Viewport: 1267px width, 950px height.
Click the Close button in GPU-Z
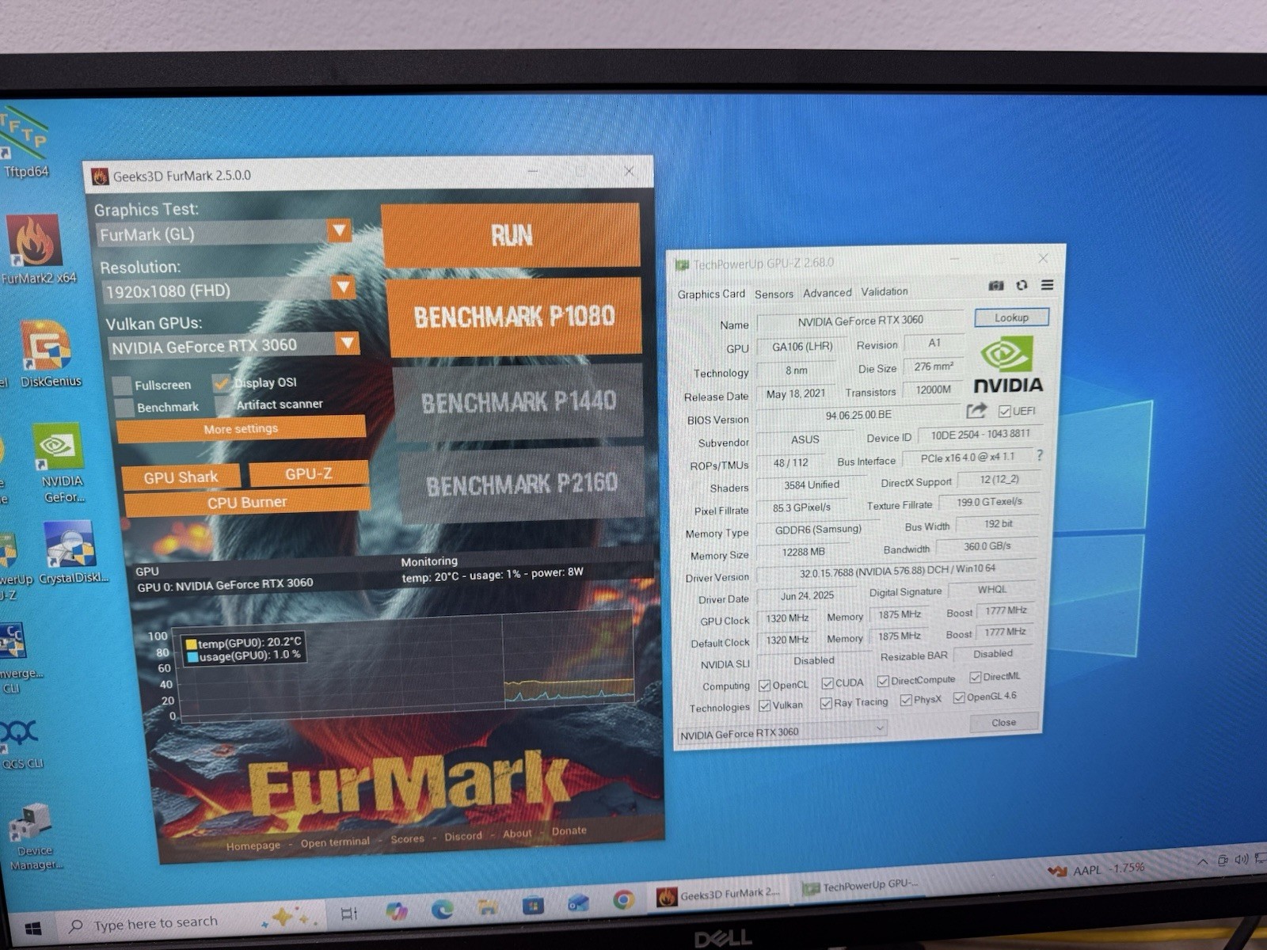[x=1003, y=722]
